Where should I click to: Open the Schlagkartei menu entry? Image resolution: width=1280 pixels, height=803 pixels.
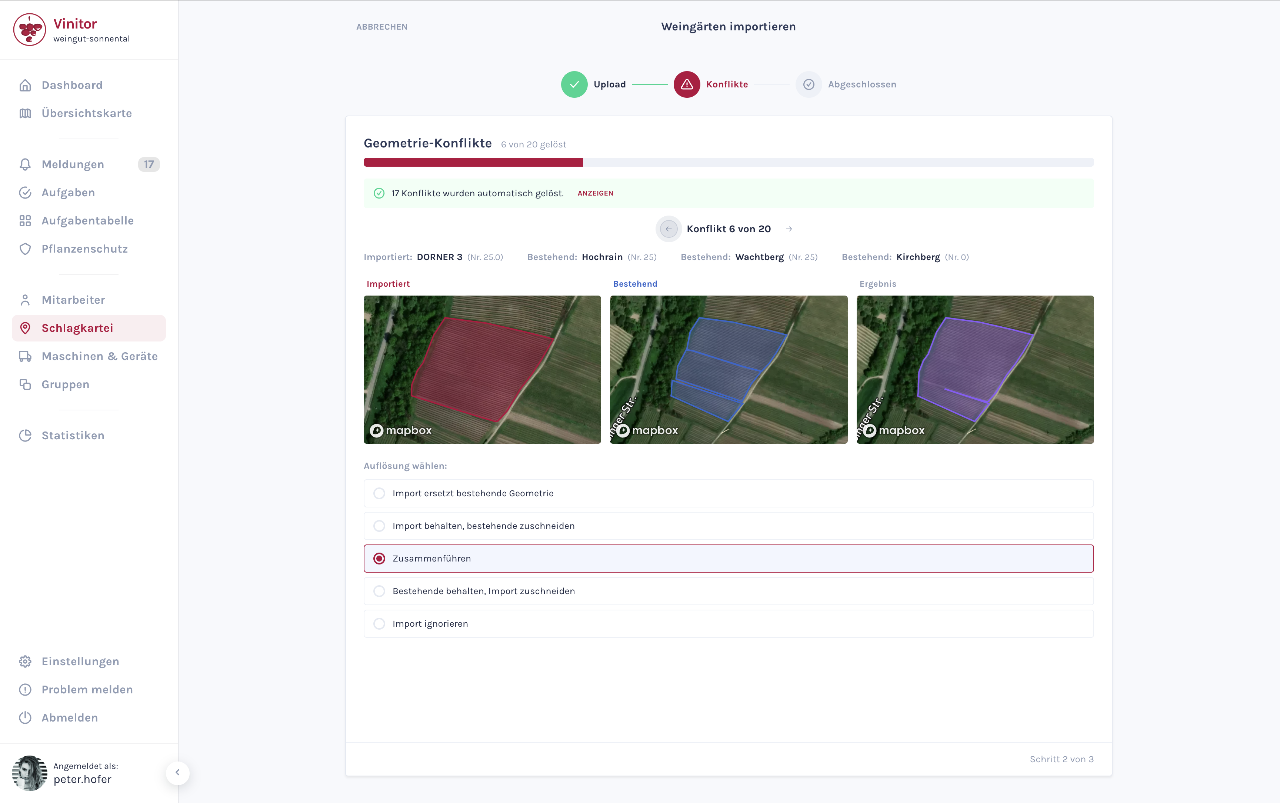77,328
